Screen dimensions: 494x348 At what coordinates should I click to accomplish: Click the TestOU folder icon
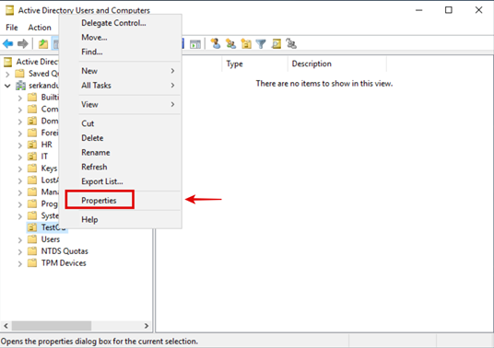pyautogui.click(x=32, y=227)
